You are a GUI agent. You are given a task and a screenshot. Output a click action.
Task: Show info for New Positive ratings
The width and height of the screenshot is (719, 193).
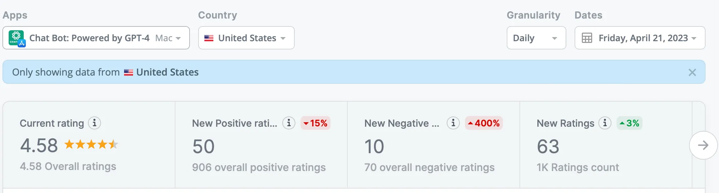(289, 123)
